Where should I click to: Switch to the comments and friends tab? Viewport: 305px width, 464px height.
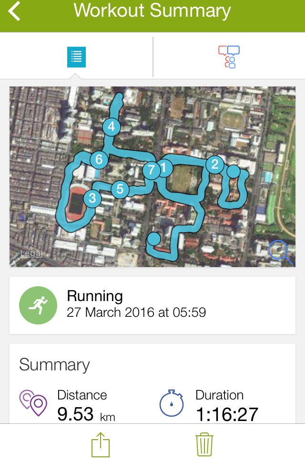coord(229,57)
